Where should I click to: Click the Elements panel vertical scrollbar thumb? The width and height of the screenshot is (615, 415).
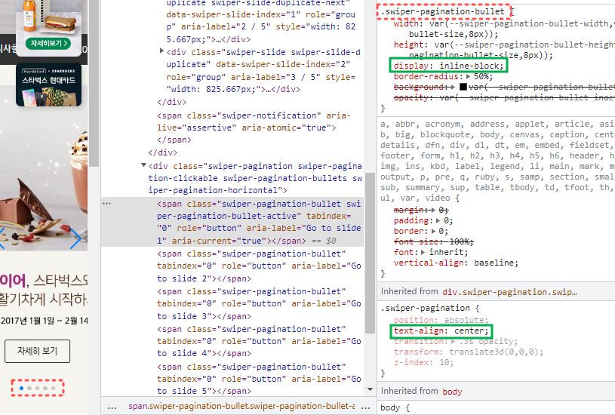point(370,253)
